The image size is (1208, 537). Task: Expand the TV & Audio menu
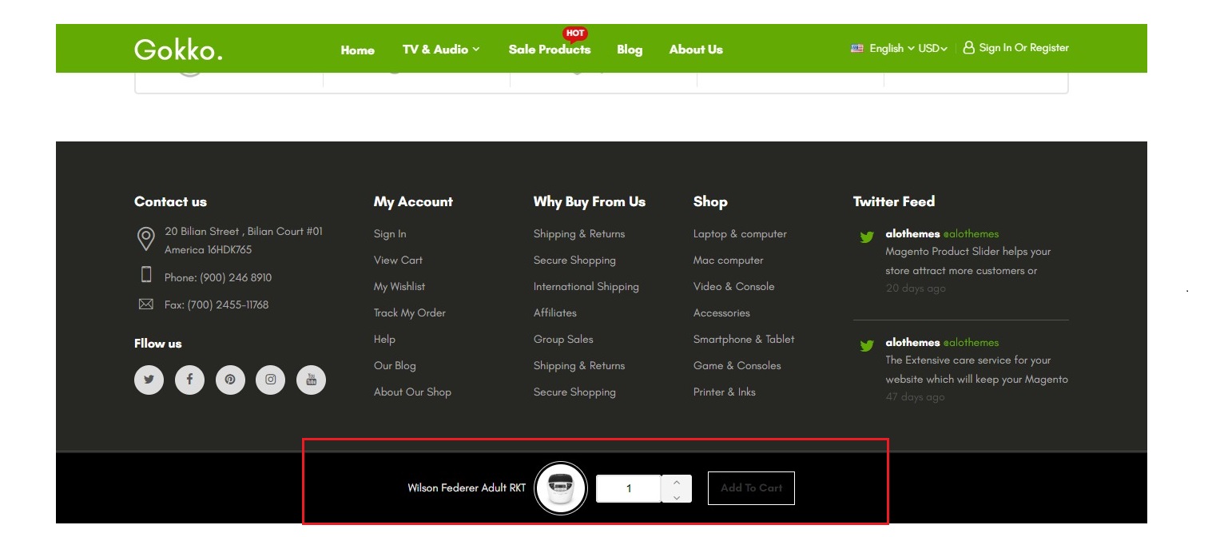tap(441, 50)
